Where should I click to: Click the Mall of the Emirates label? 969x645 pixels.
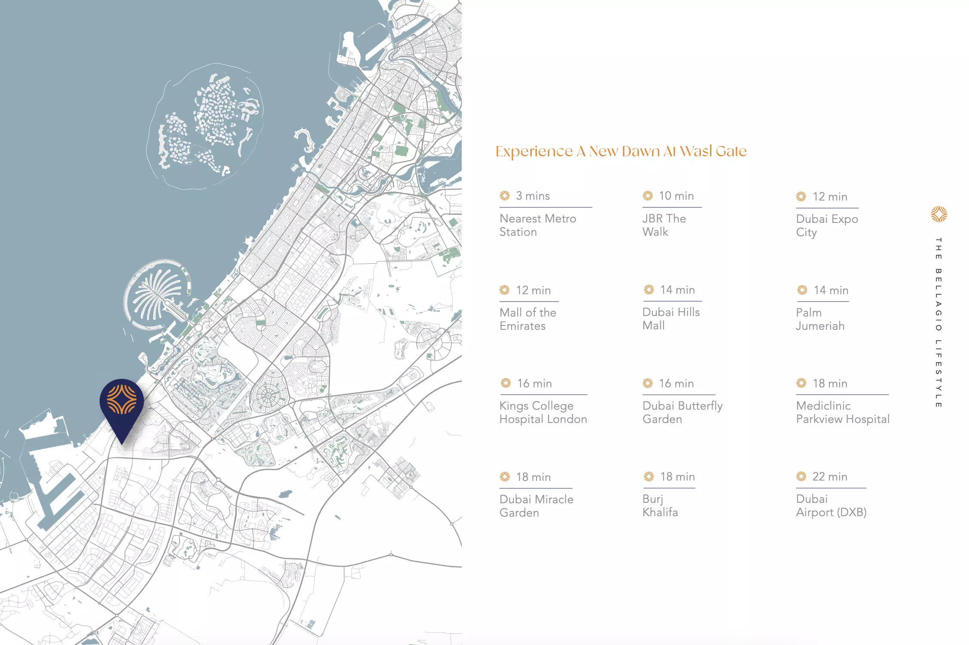[527, 319]
